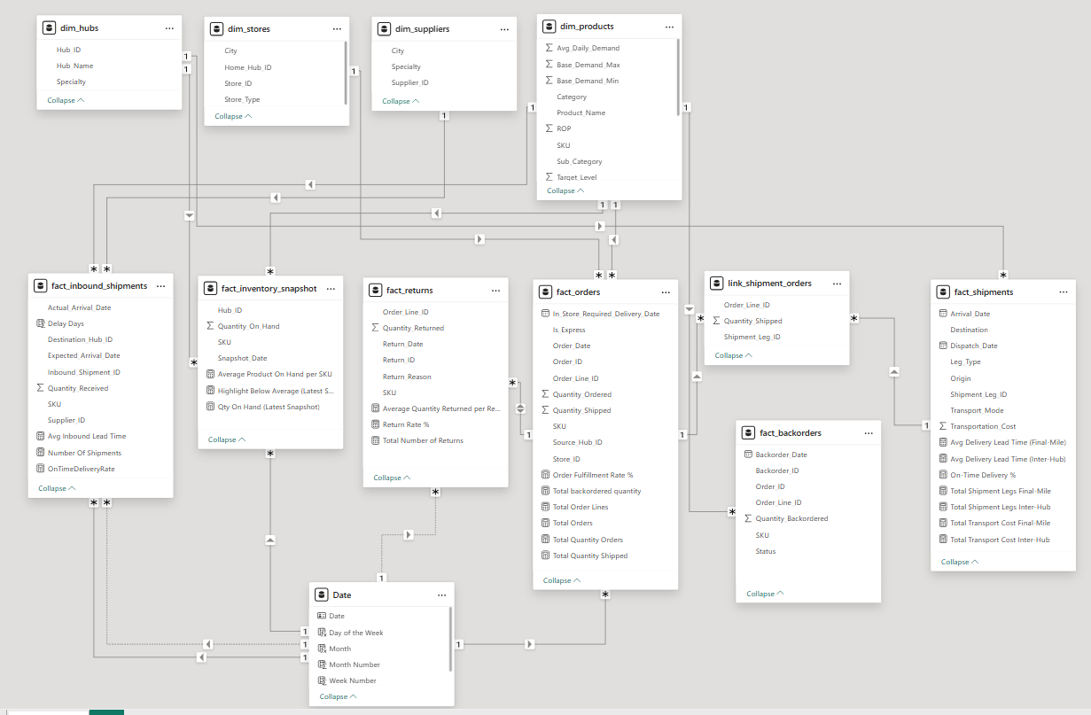Click the dim_products table vertical scrollbar

(679, 80)
